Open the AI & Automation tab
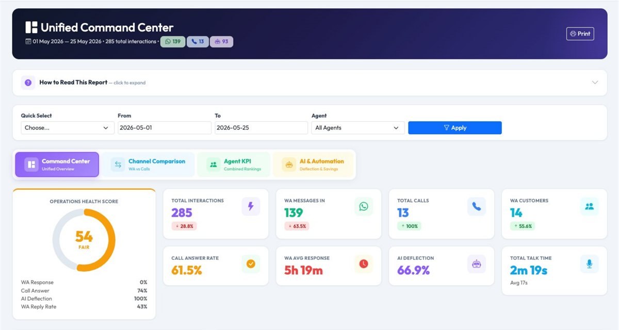This screenshot has width=619, height=330. (x=314, y=164)
